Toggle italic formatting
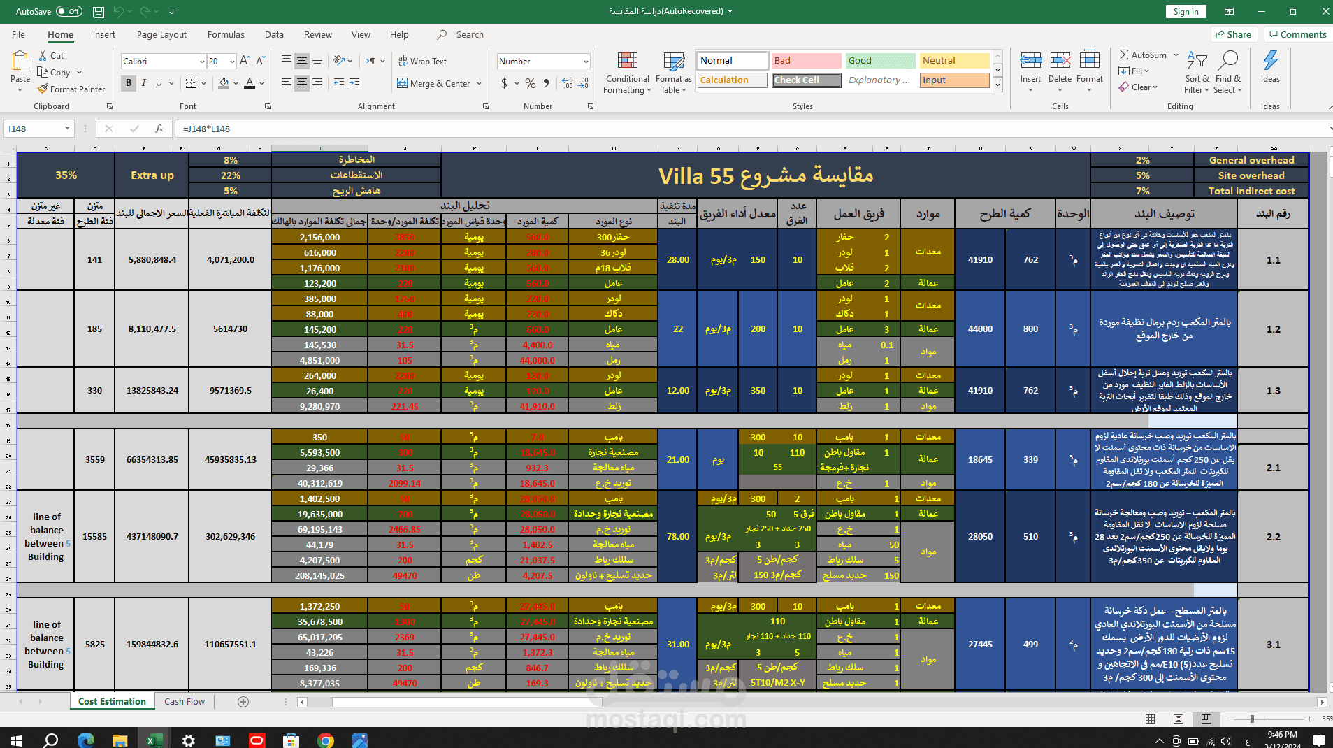Image resolution: width=1333 pixels, height=748 pixels. 143,82
